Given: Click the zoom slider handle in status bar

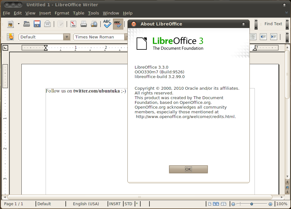Looking at the screenshot, I should click(x=252, y=204).
